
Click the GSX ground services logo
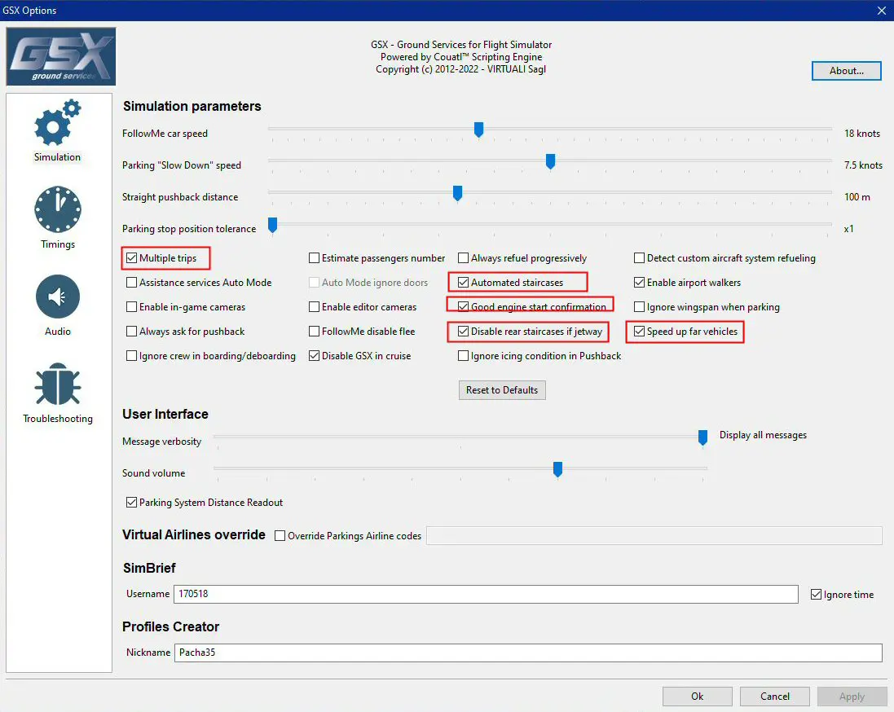coord(61,56)
